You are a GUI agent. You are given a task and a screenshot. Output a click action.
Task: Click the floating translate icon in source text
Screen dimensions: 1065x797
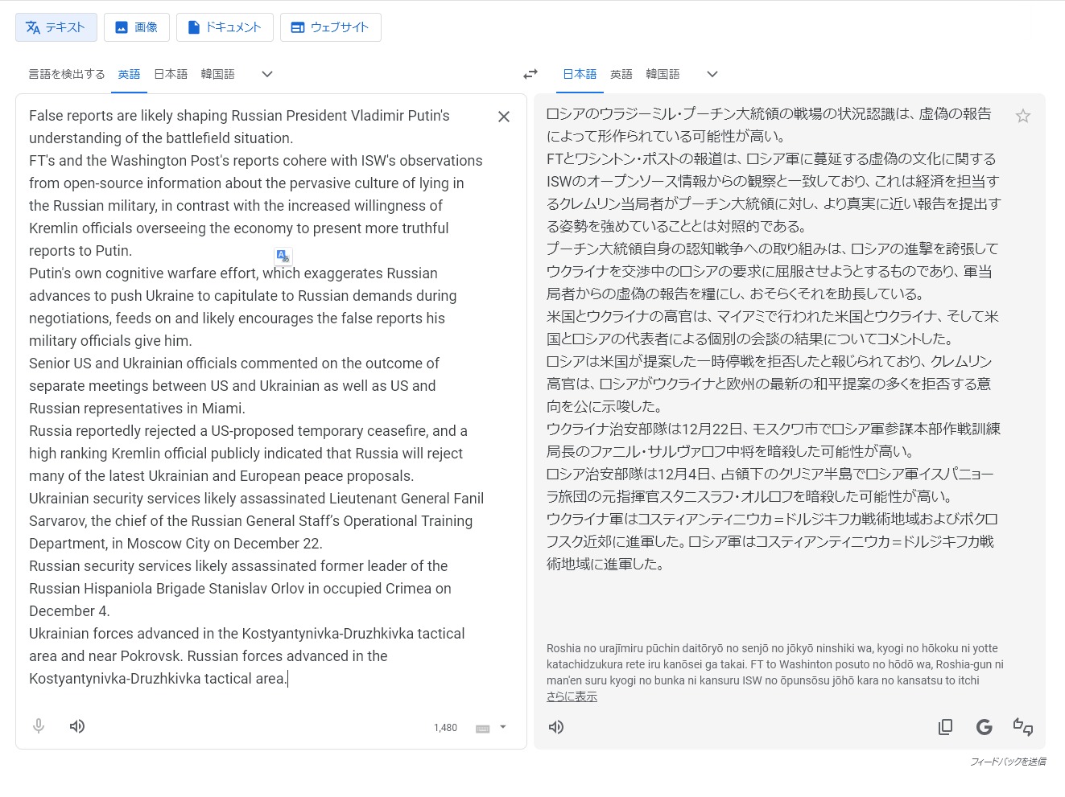[x=283, y=256]
